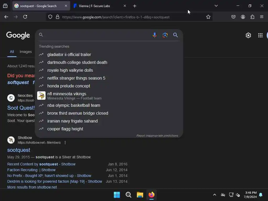Click the Neocities result favicon

click(x=11, y=98)
